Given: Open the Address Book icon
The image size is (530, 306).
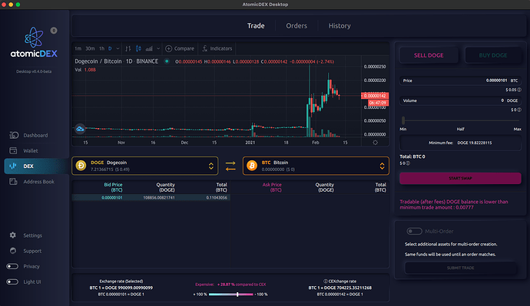Looking at the screenshot, I should 13,182.
